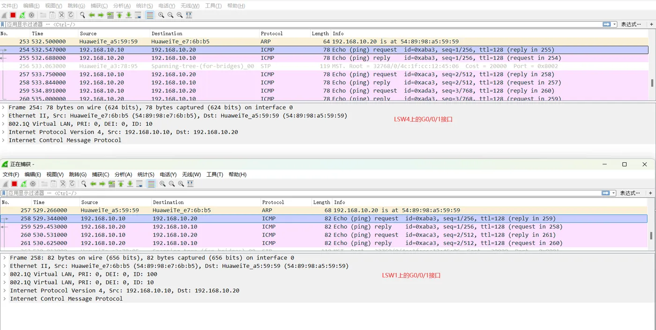Click filter bookmark icon in 正在捕获 window
This screenshot has width=656, height=330.
point(4,193)
